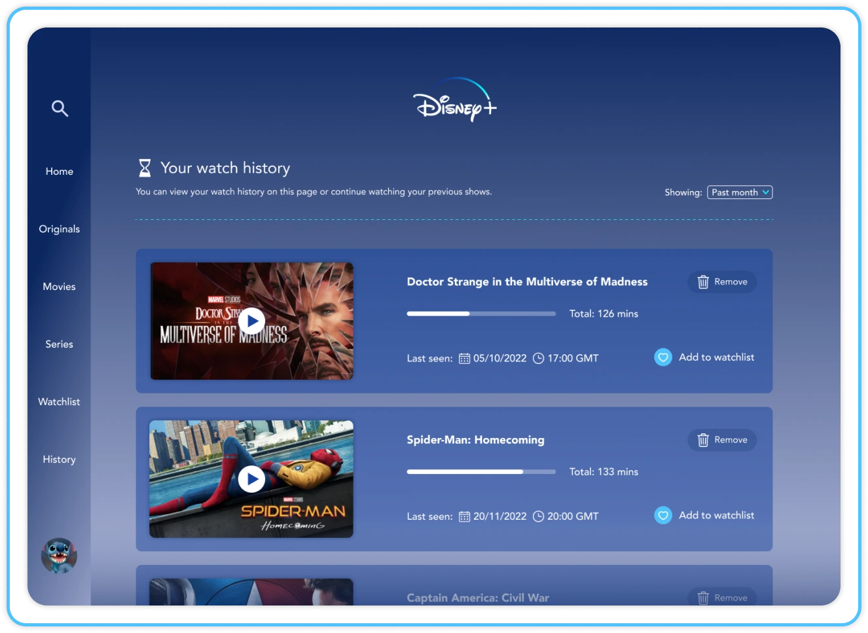
Task: Click the search magnifier icon in sidebar
Action: click(60, 109)
